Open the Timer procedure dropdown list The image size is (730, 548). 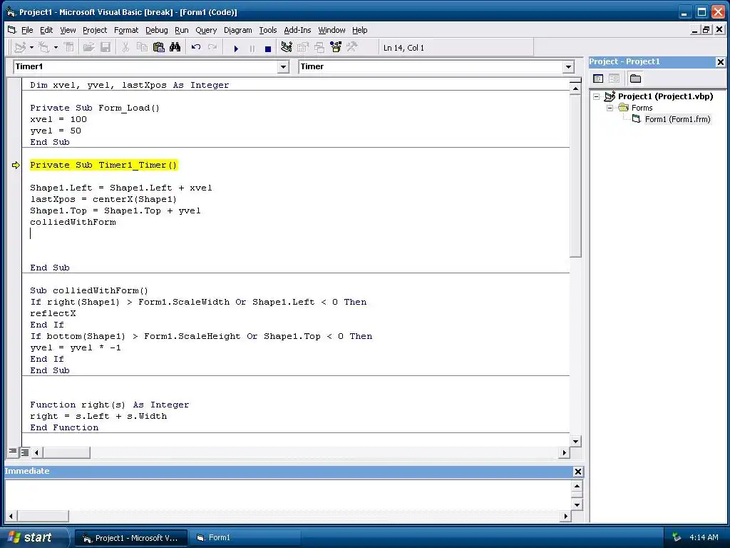[x=568, y=67]
